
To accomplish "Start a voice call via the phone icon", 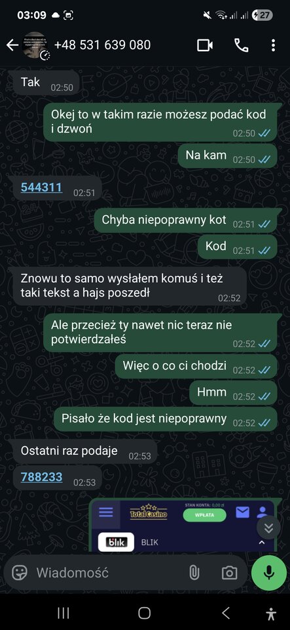I will click(x=241, y=45).
